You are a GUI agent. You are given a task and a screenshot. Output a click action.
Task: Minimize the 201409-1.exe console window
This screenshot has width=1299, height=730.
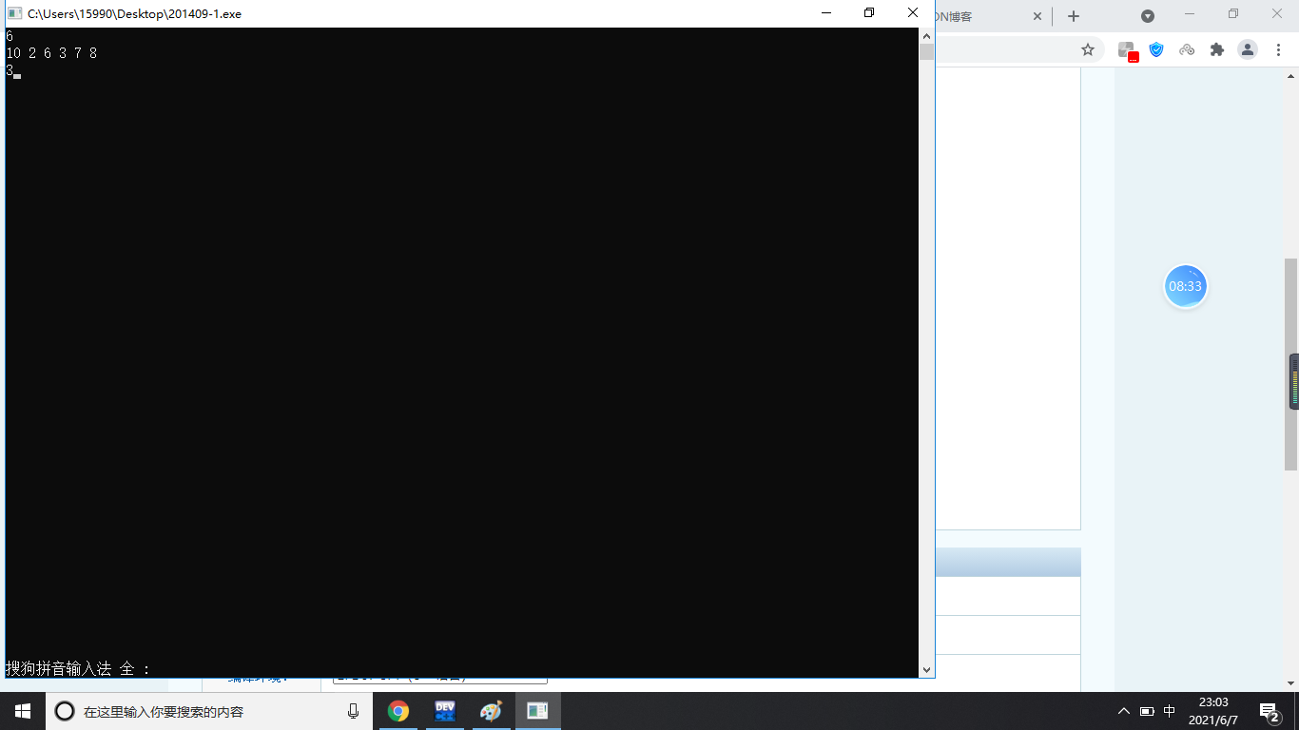825,13
